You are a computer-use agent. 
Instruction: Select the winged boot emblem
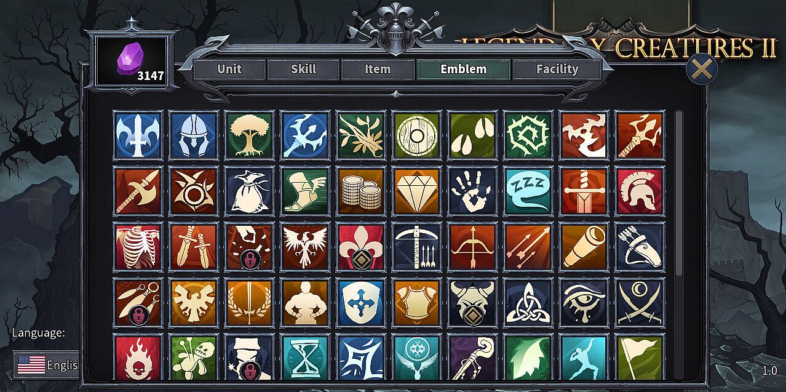305,191
